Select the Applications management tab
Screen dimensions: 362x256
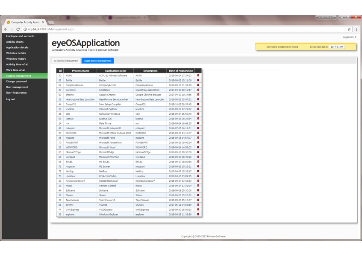[x=97, y=61]
